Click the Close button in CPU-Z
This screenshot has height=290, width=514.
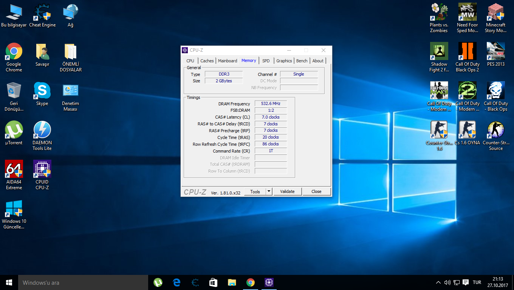point(316,191)
